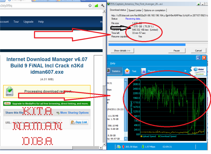Click the Show details >> button

click(x=122, y=51)
